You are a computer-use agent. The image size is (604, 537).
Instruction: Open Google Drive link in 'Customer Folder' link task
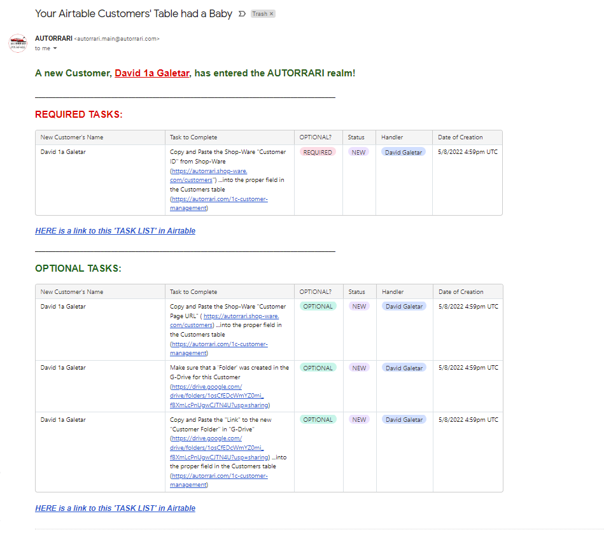coord(220,448)
